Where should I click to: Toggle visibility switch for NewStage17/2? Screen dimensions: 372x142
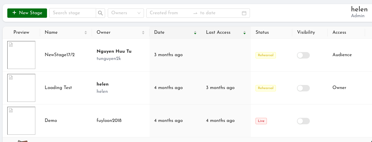[303, 55]
